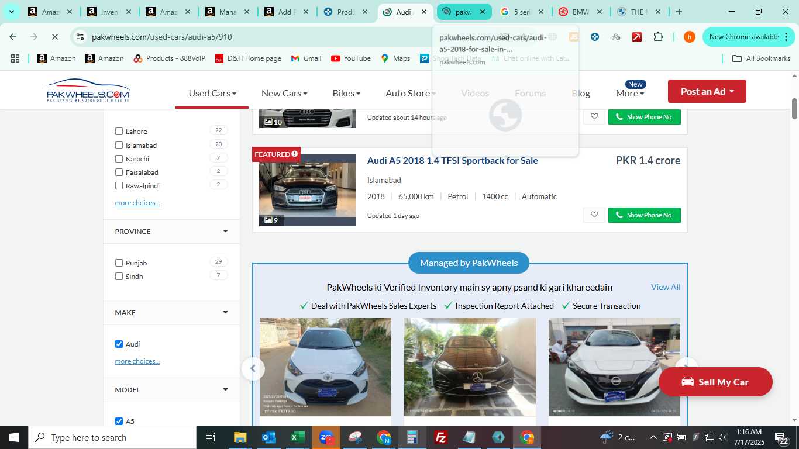Click the FEATURED info icon

(295, 154)
